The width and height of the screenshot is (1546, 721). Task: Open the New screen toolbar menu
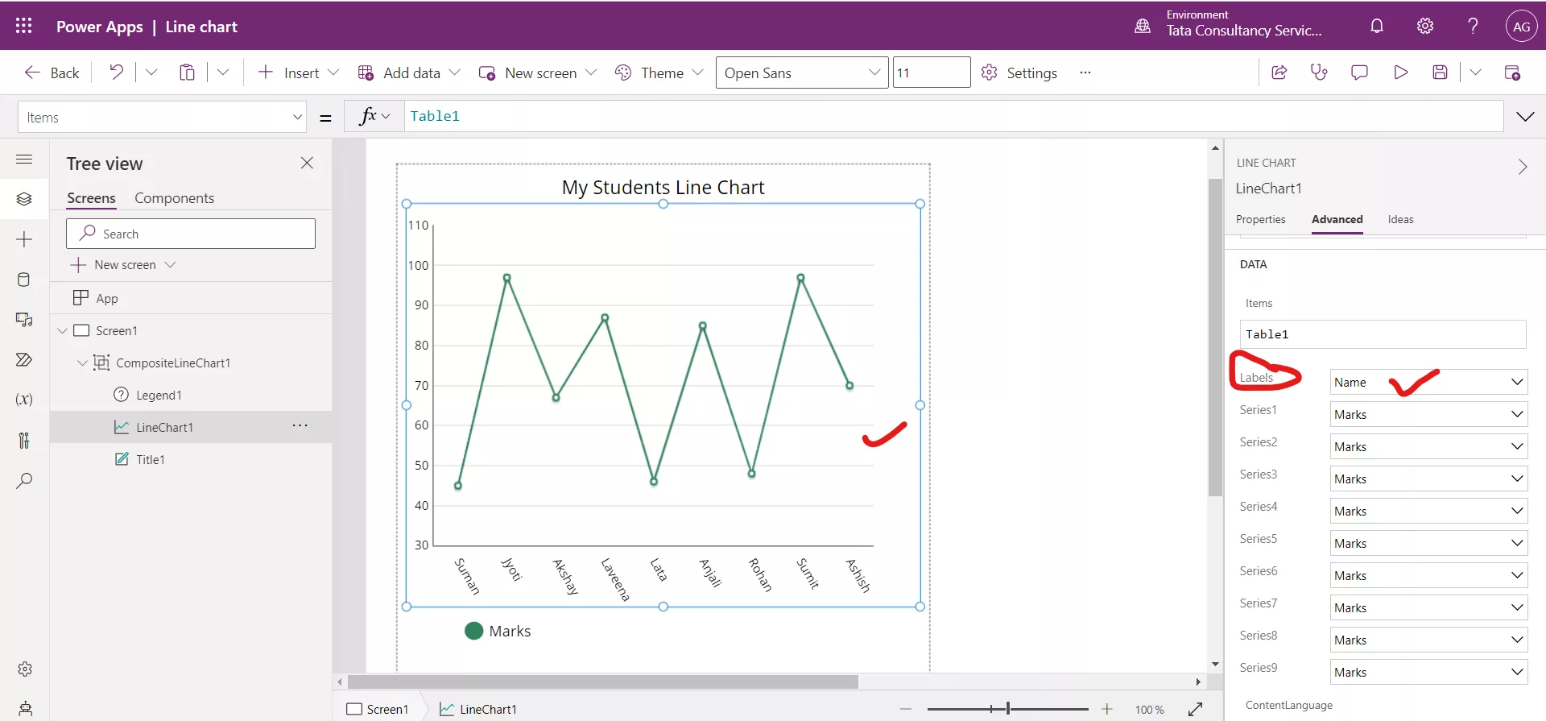[x=538, y=73]
